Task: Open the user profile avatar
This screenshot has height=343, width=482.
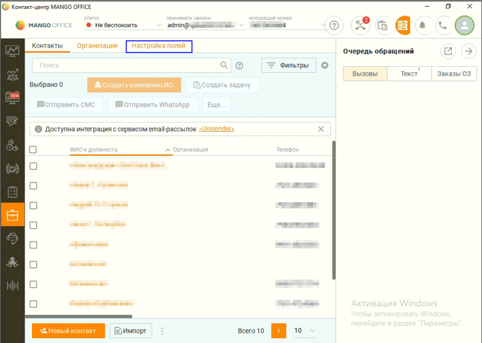Action: tap(465, 25)
